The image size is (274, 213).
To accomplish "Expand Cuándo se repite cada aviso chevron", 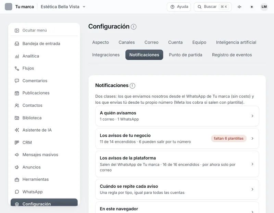I will [x=252, y=189].
